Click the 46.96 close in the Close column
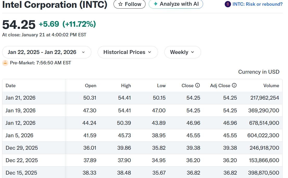Screen dimensions: 288x178 [193, 123]
